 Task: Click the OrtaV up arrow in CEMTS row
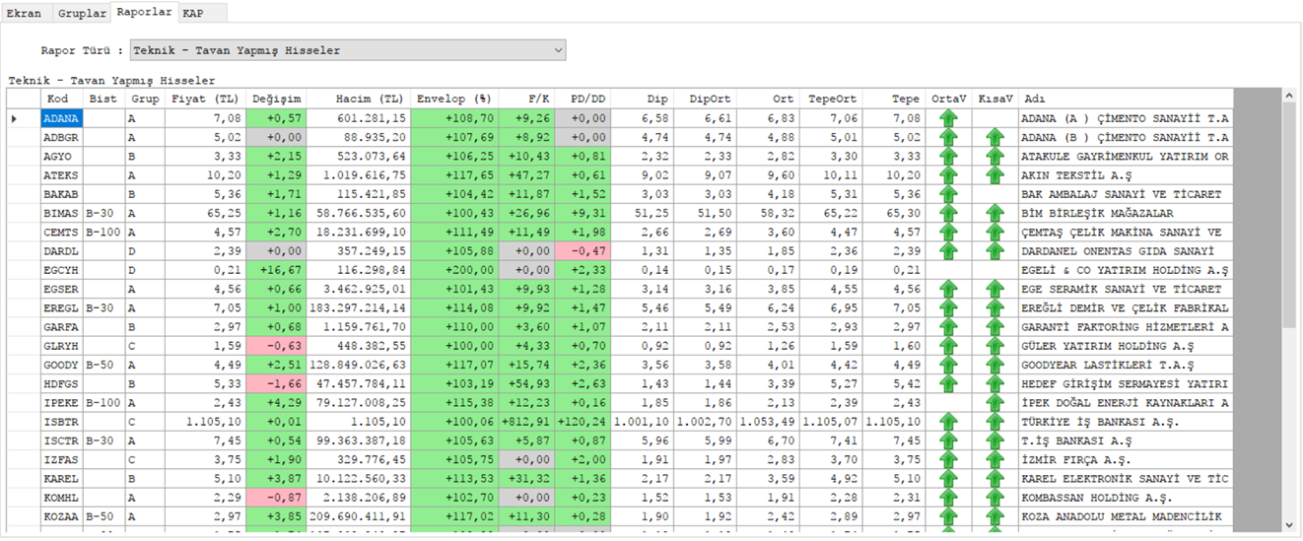tap(948, 233)
